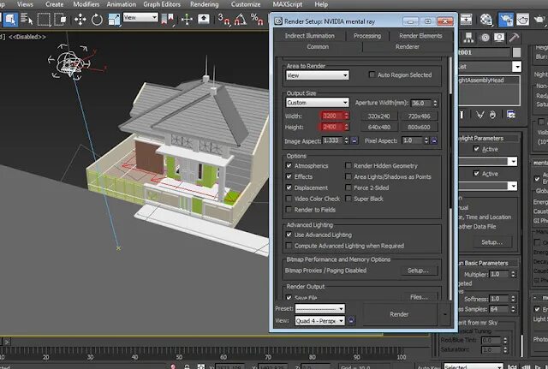The width and height of the screenshot is (548, 369).
Task: Uncheck Use Advanced Lighting
Action: tap(289, 235)
